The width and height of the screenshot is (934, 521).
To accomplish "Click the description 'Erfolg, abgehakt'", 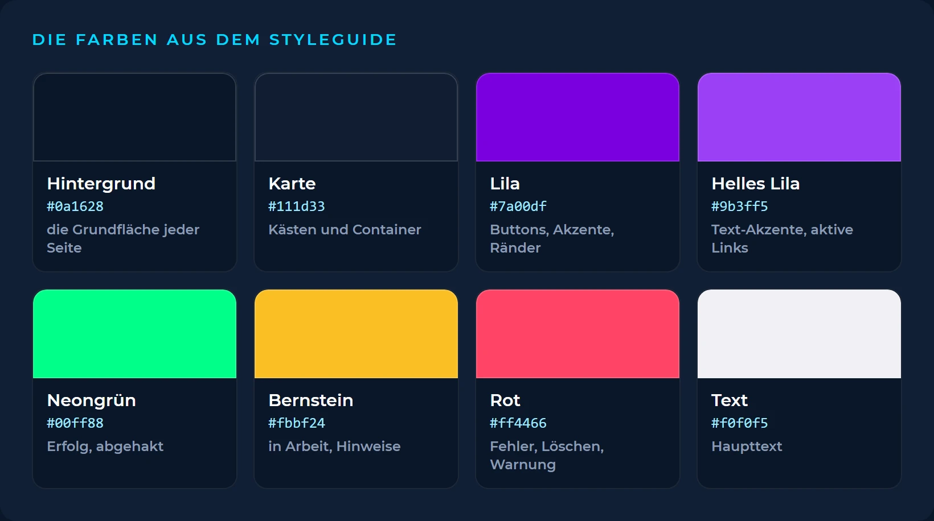I will tap(105, 446).
